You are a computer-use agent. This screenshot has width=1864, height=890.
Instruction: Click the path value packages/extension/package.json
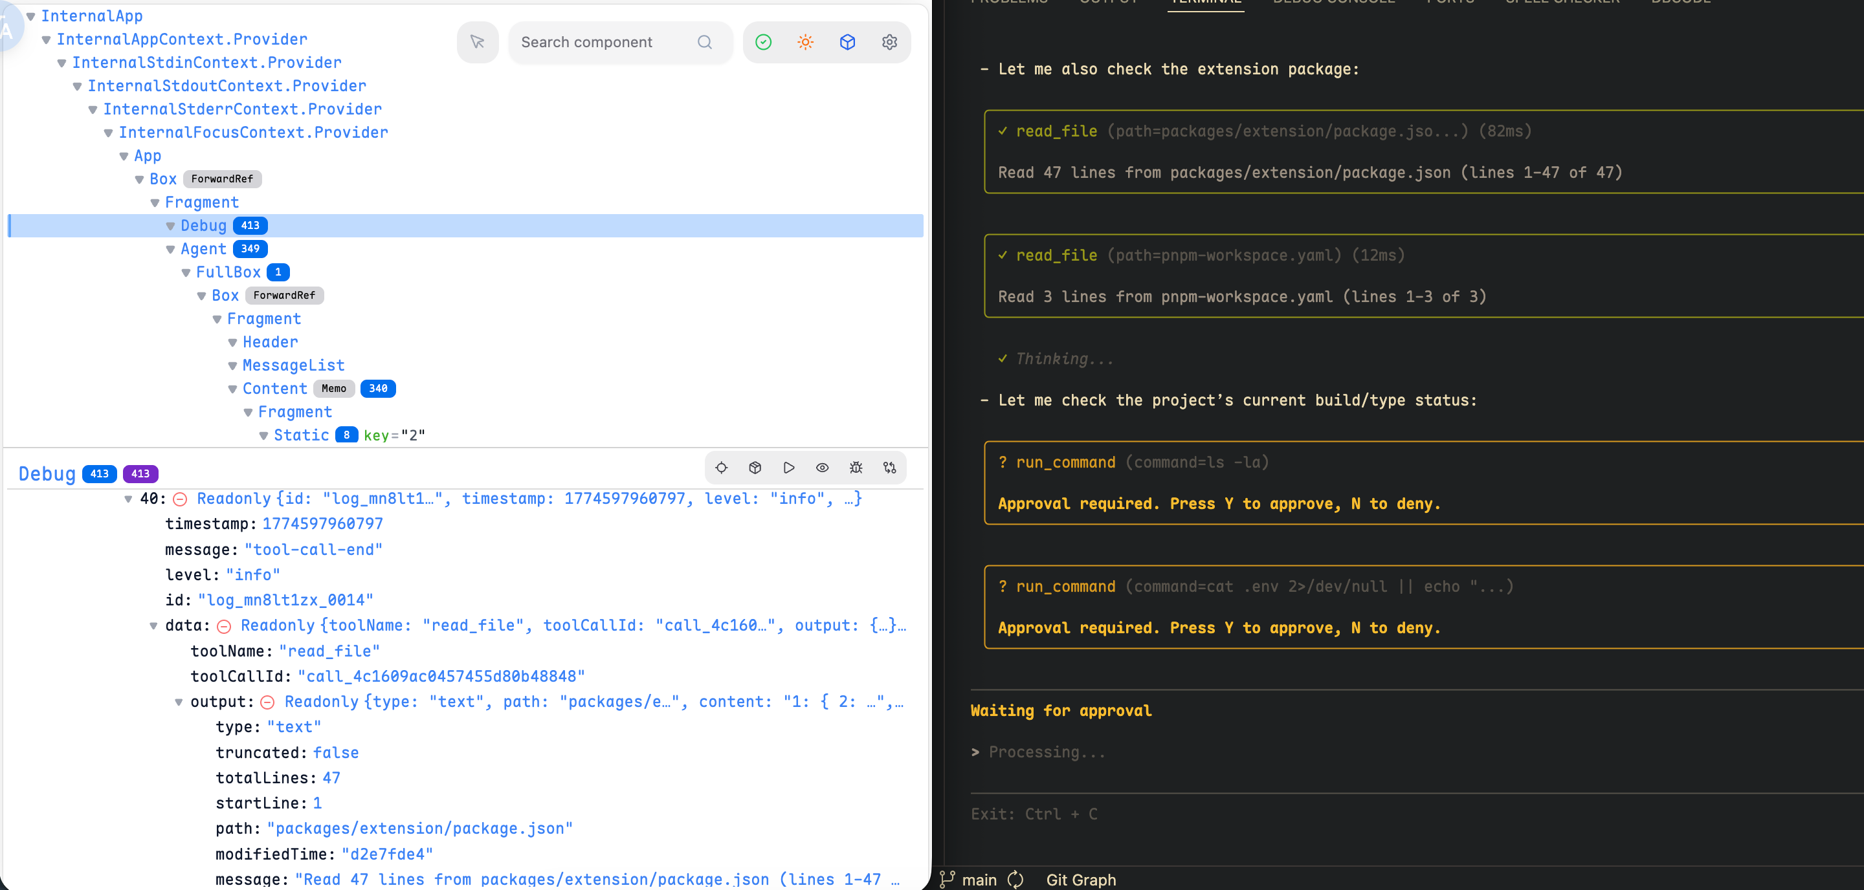click(x=419, y=829)
